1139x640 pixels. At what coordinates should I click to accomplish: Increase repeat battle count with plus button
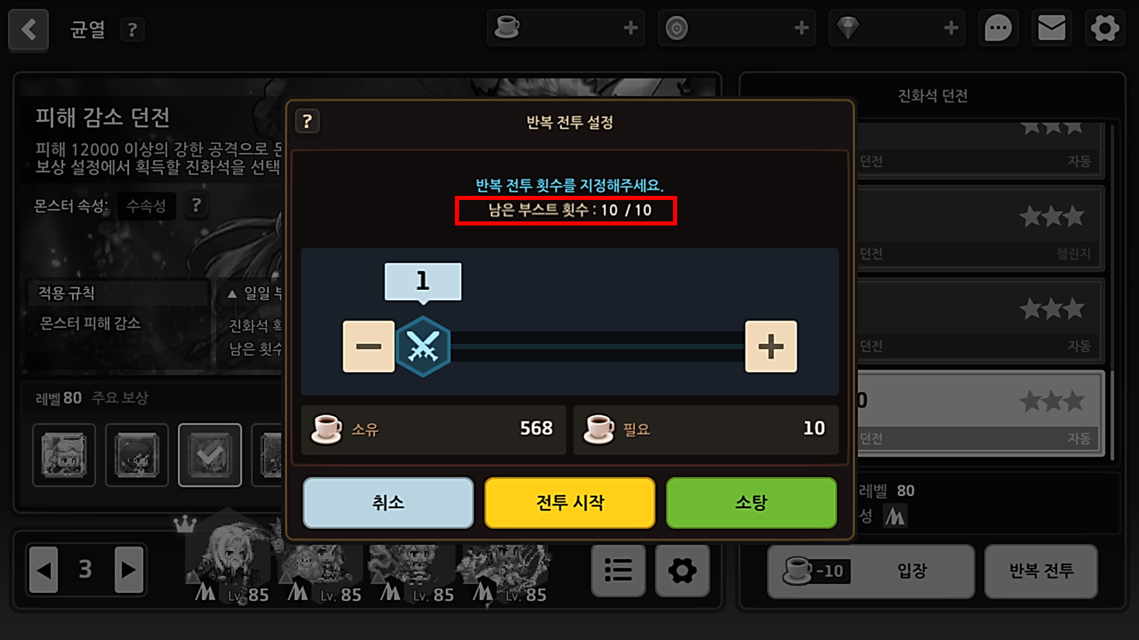(x=770, y=346)
